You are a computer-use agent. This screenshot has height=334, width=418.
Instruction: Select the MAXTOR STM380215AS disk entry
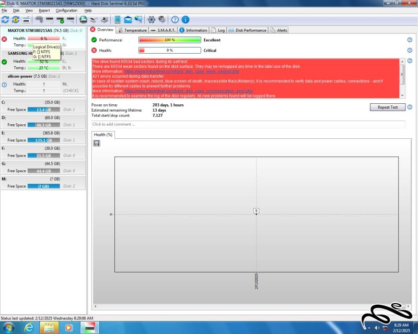point(43,38)
